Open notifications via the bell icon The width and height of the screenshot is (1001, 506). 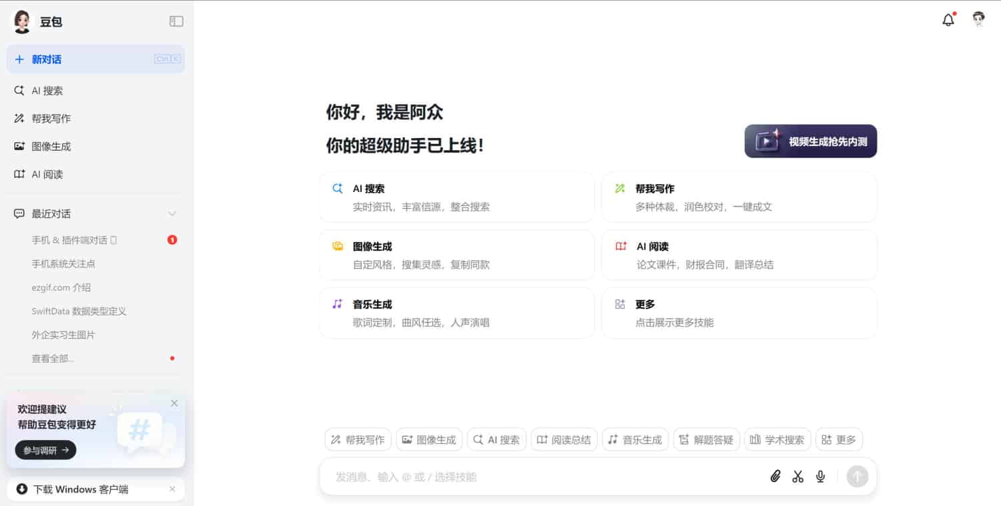coord(948,20)
